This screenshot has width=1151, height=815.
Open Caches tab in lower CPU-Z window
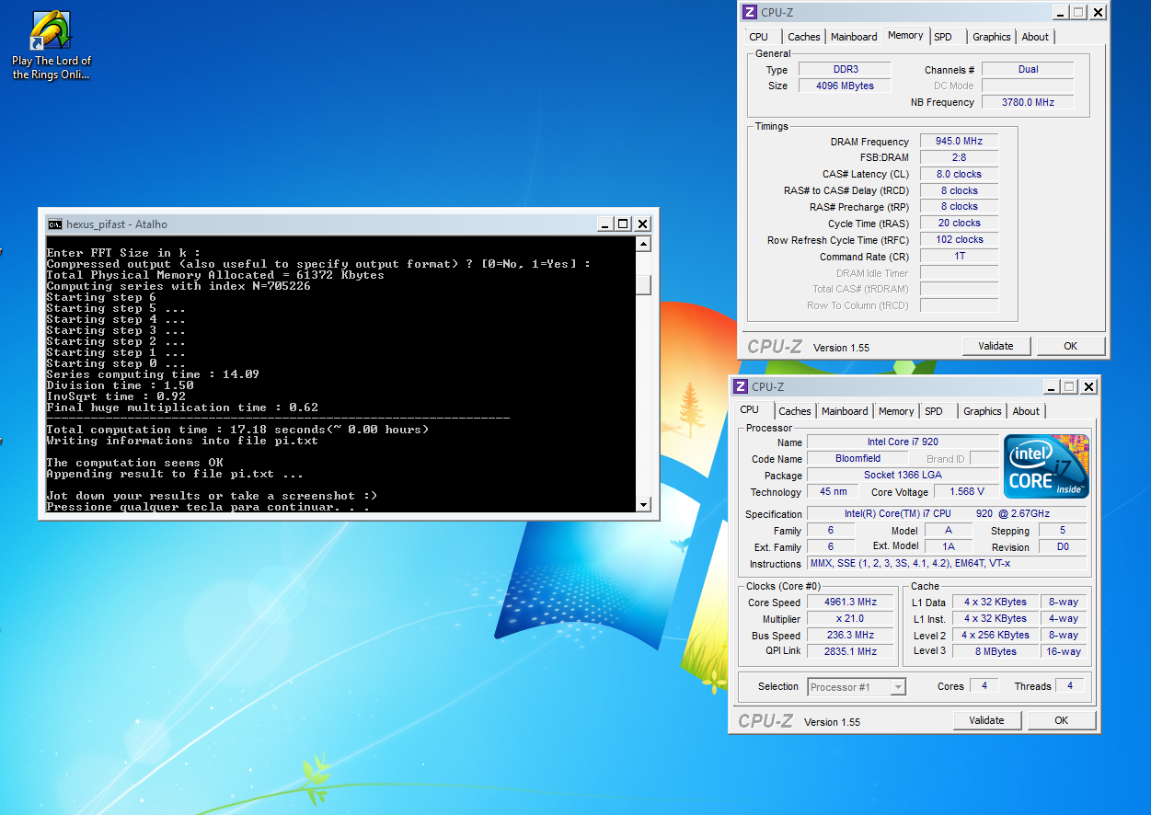point(795,411)
